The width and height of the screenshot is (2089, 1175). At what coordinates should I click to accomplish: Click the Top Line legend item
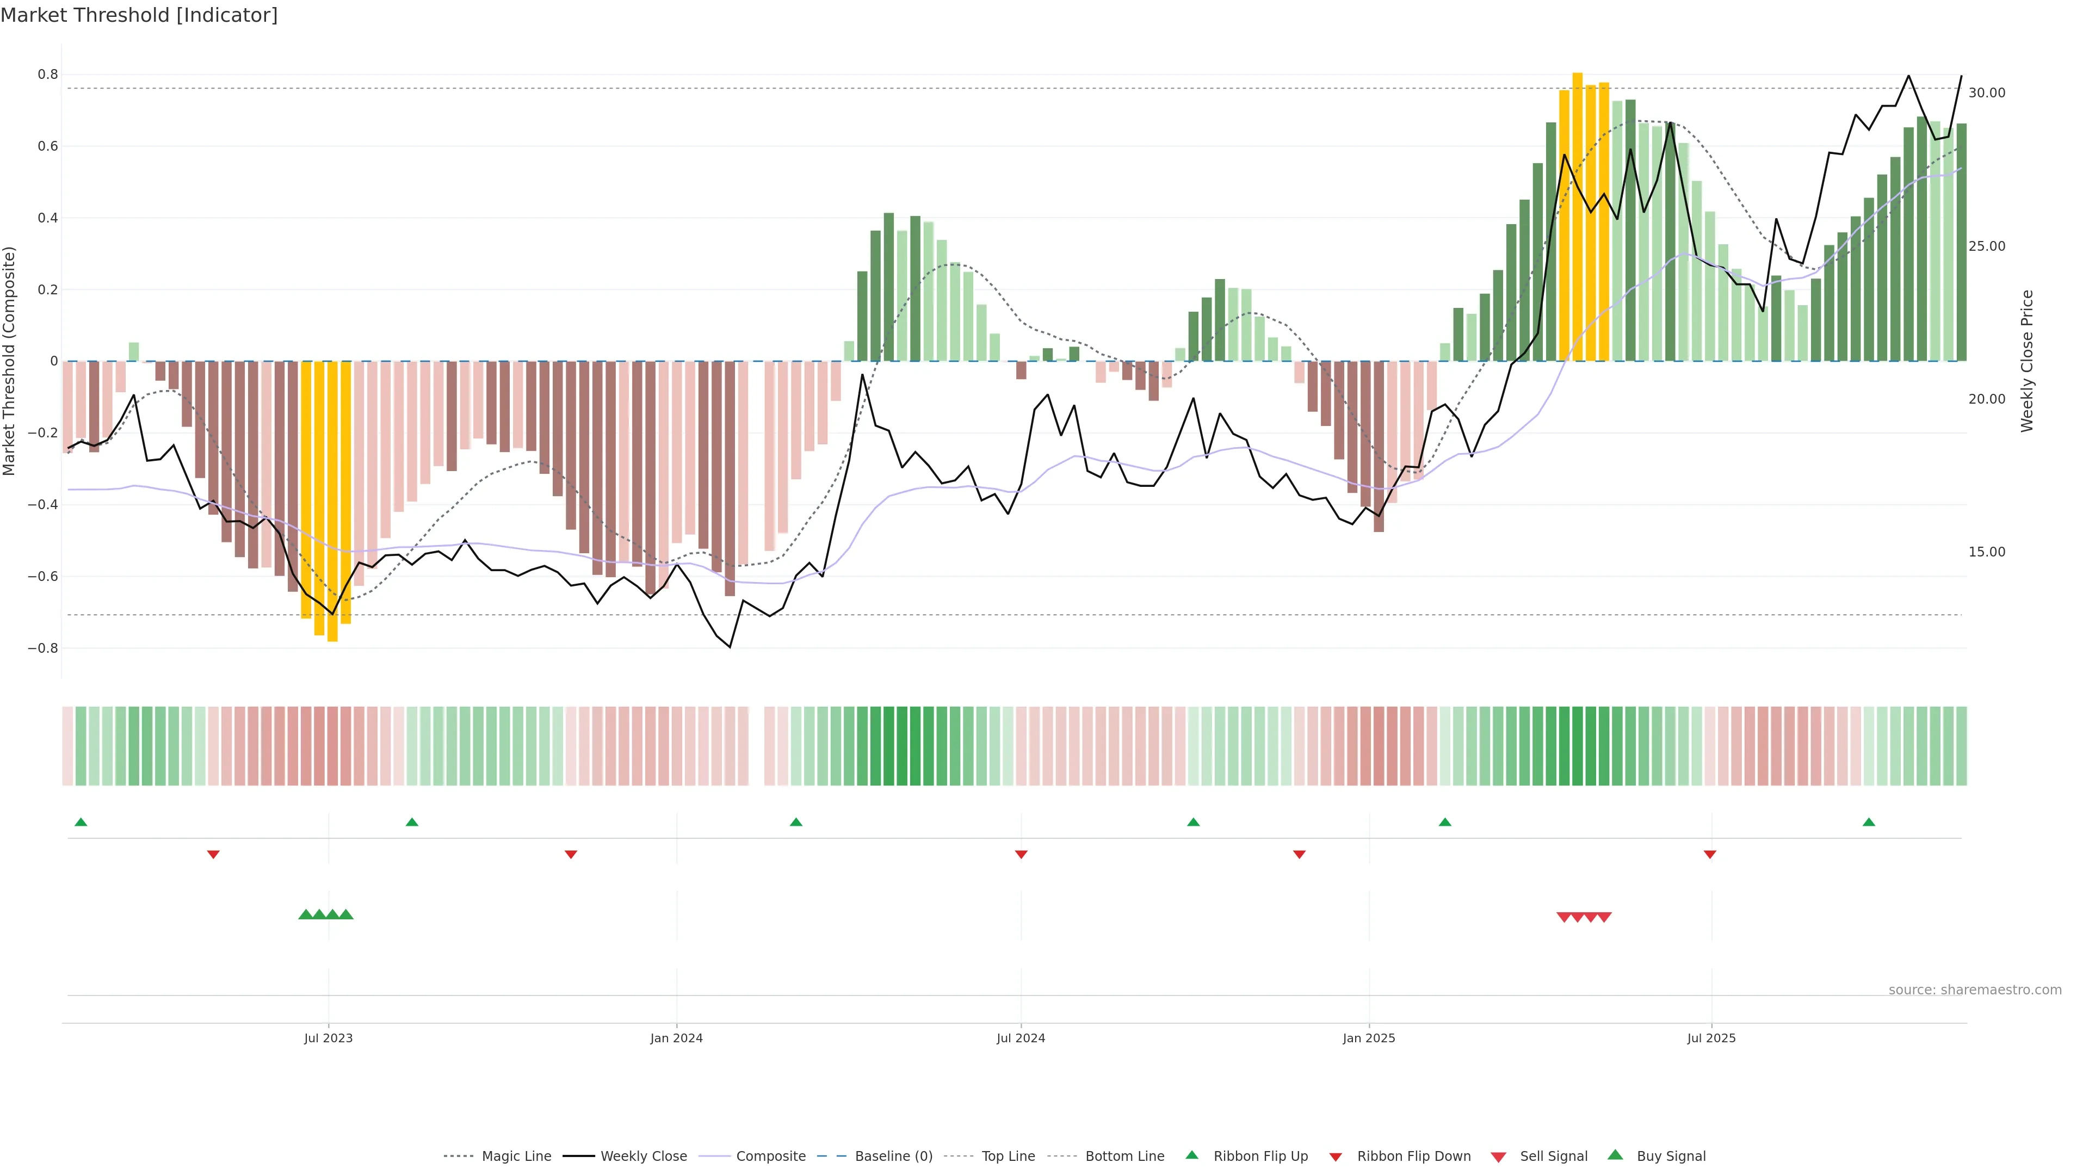coord(1008,1157)
